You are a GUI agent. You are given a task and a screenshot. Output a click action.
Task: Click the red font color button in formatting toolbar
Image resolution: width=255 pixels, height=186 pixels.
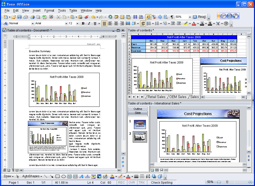[x=194, y=23]
